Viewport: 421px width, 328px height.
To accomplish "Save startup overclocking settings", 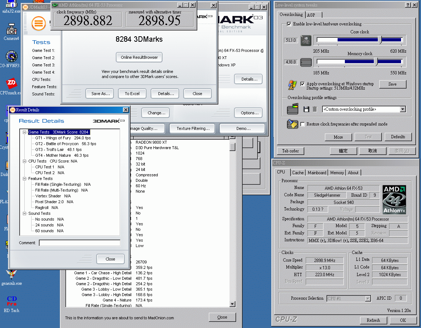I will coord(393,84).
